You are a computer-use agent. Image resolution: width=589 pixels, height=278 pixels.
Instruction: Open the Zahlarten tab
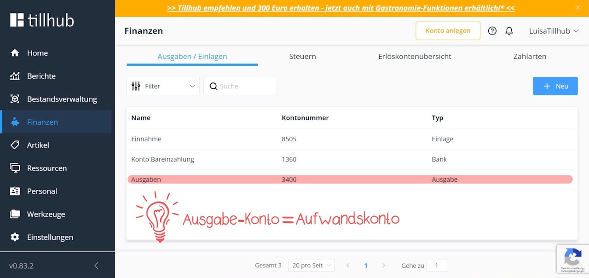click(x=530, y=56)
